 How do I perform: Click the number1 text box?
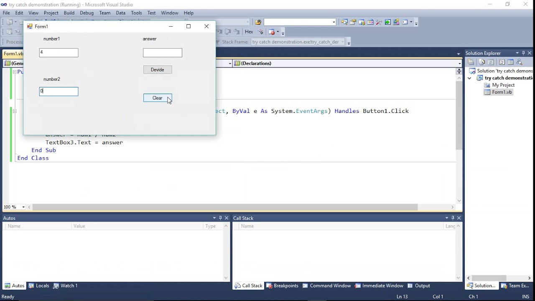coord(59,53)
